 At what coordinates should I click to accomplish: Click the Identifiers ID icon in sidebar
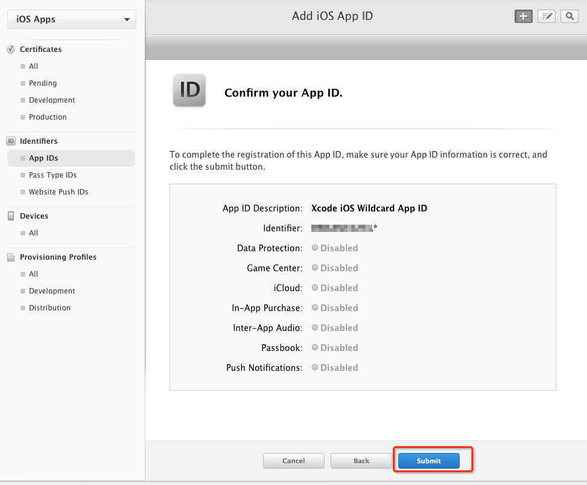point(11,141)
